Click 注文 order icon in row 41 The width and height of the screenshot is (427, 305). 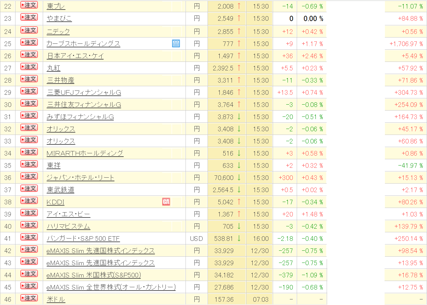[29, 237]
